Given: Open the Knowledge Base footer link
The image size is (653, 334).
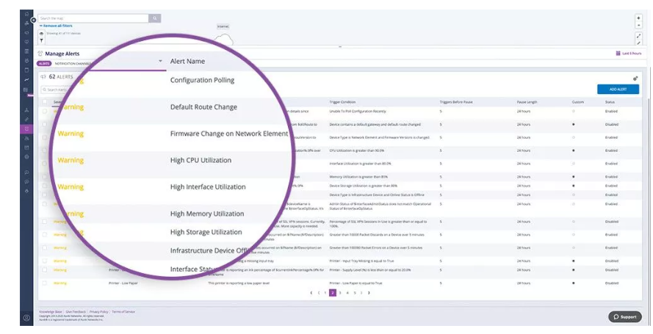Looking at the screenshot, I should tap(51, 311).
